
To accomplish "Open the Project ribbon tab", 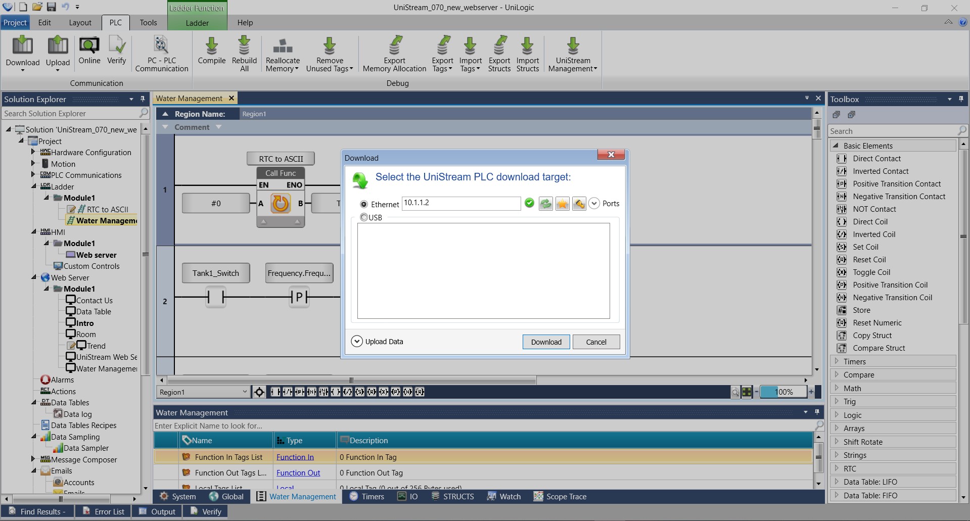I will point(15,23).
